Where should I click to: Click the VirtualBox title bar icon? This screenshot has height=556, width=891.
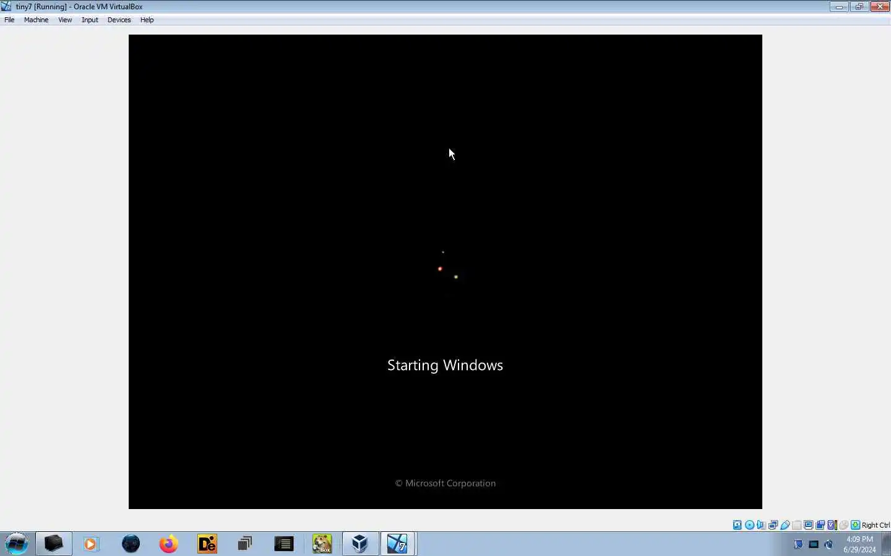[6, 6]
